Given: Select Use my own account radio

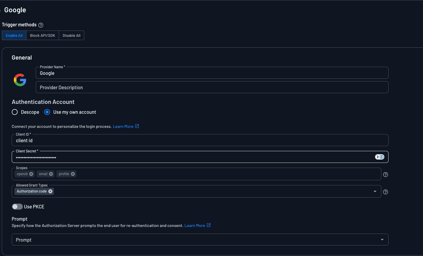Looking at the screenshot, I should tap(47, 112).
